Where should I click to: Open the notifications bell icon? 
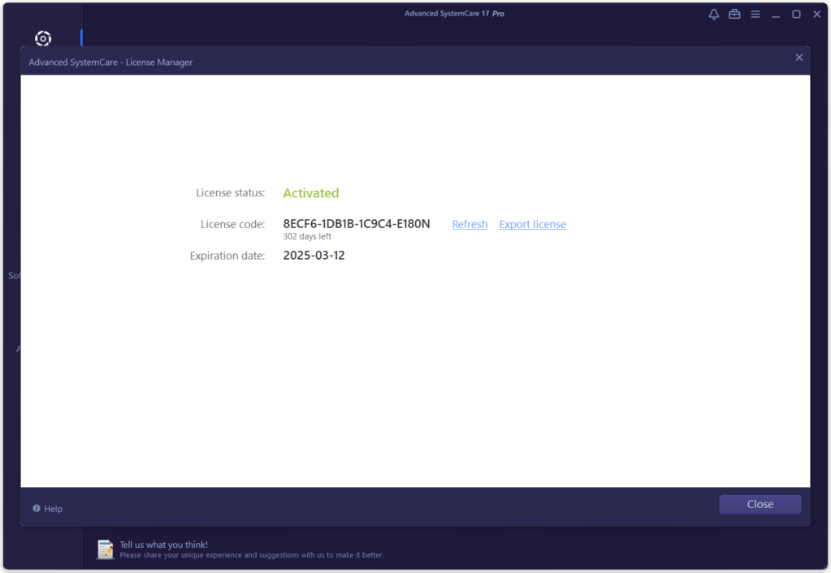pyautogui.click(x=714, y=14)
